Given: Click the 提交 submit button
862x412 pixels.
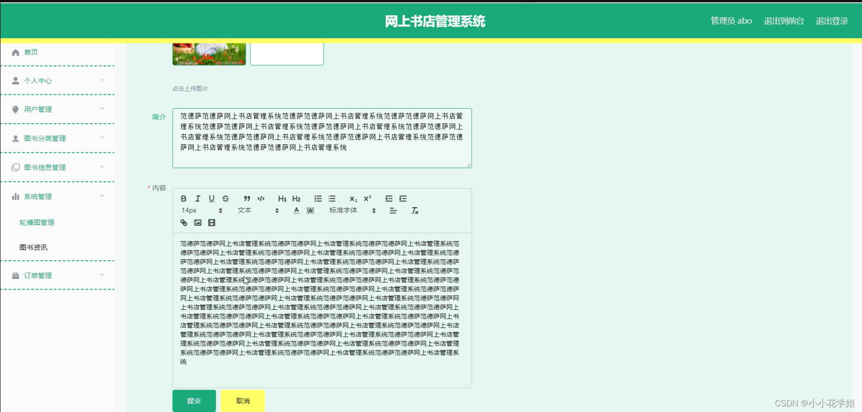Looking at the screenshot, I should click(x=194, y=401).
